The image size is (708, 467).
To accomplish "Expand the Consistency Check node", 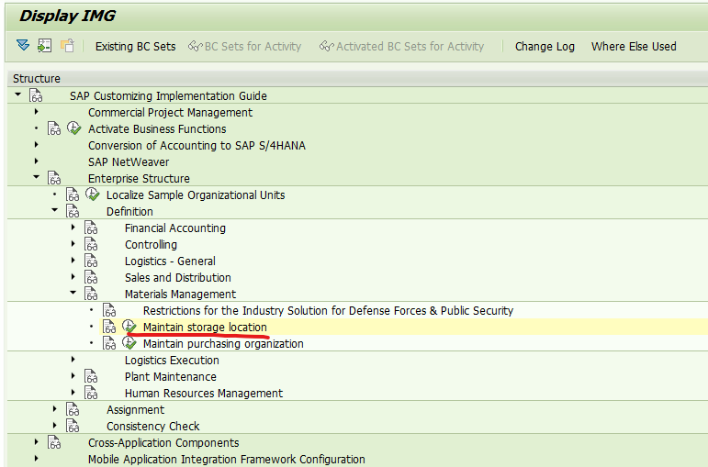I will tap(54, 425).
